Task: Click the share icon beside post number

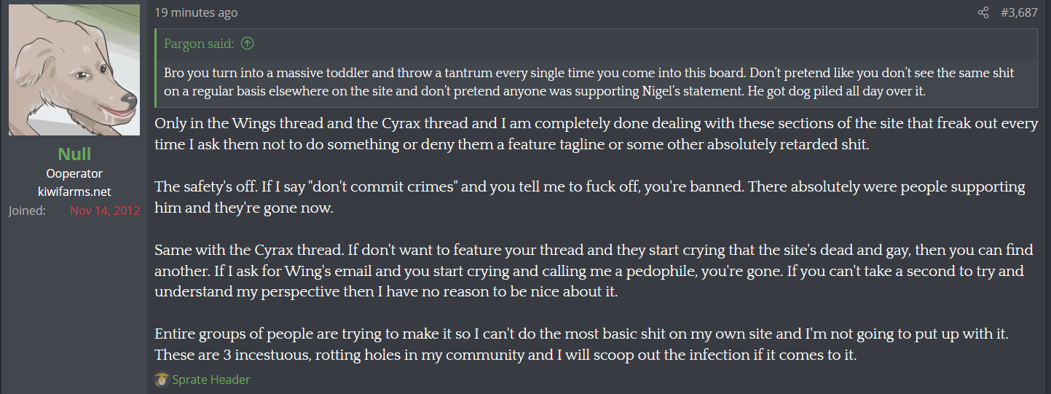Action: 983,12
